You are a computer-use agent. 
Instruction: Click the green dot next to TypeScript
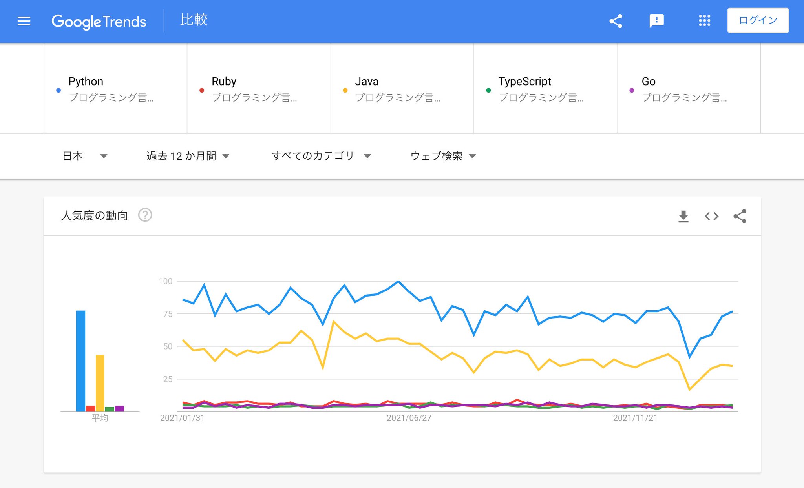pyautogui.click(x=488, y=90)
